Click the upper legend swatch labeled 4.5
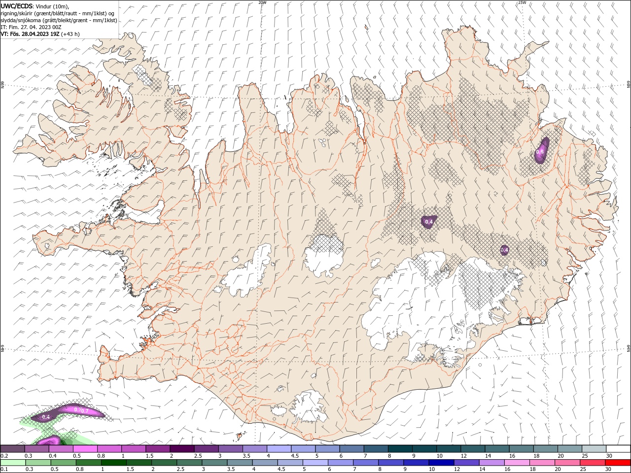The height and width of the screenshot is (473, 631). click(303, 449)
